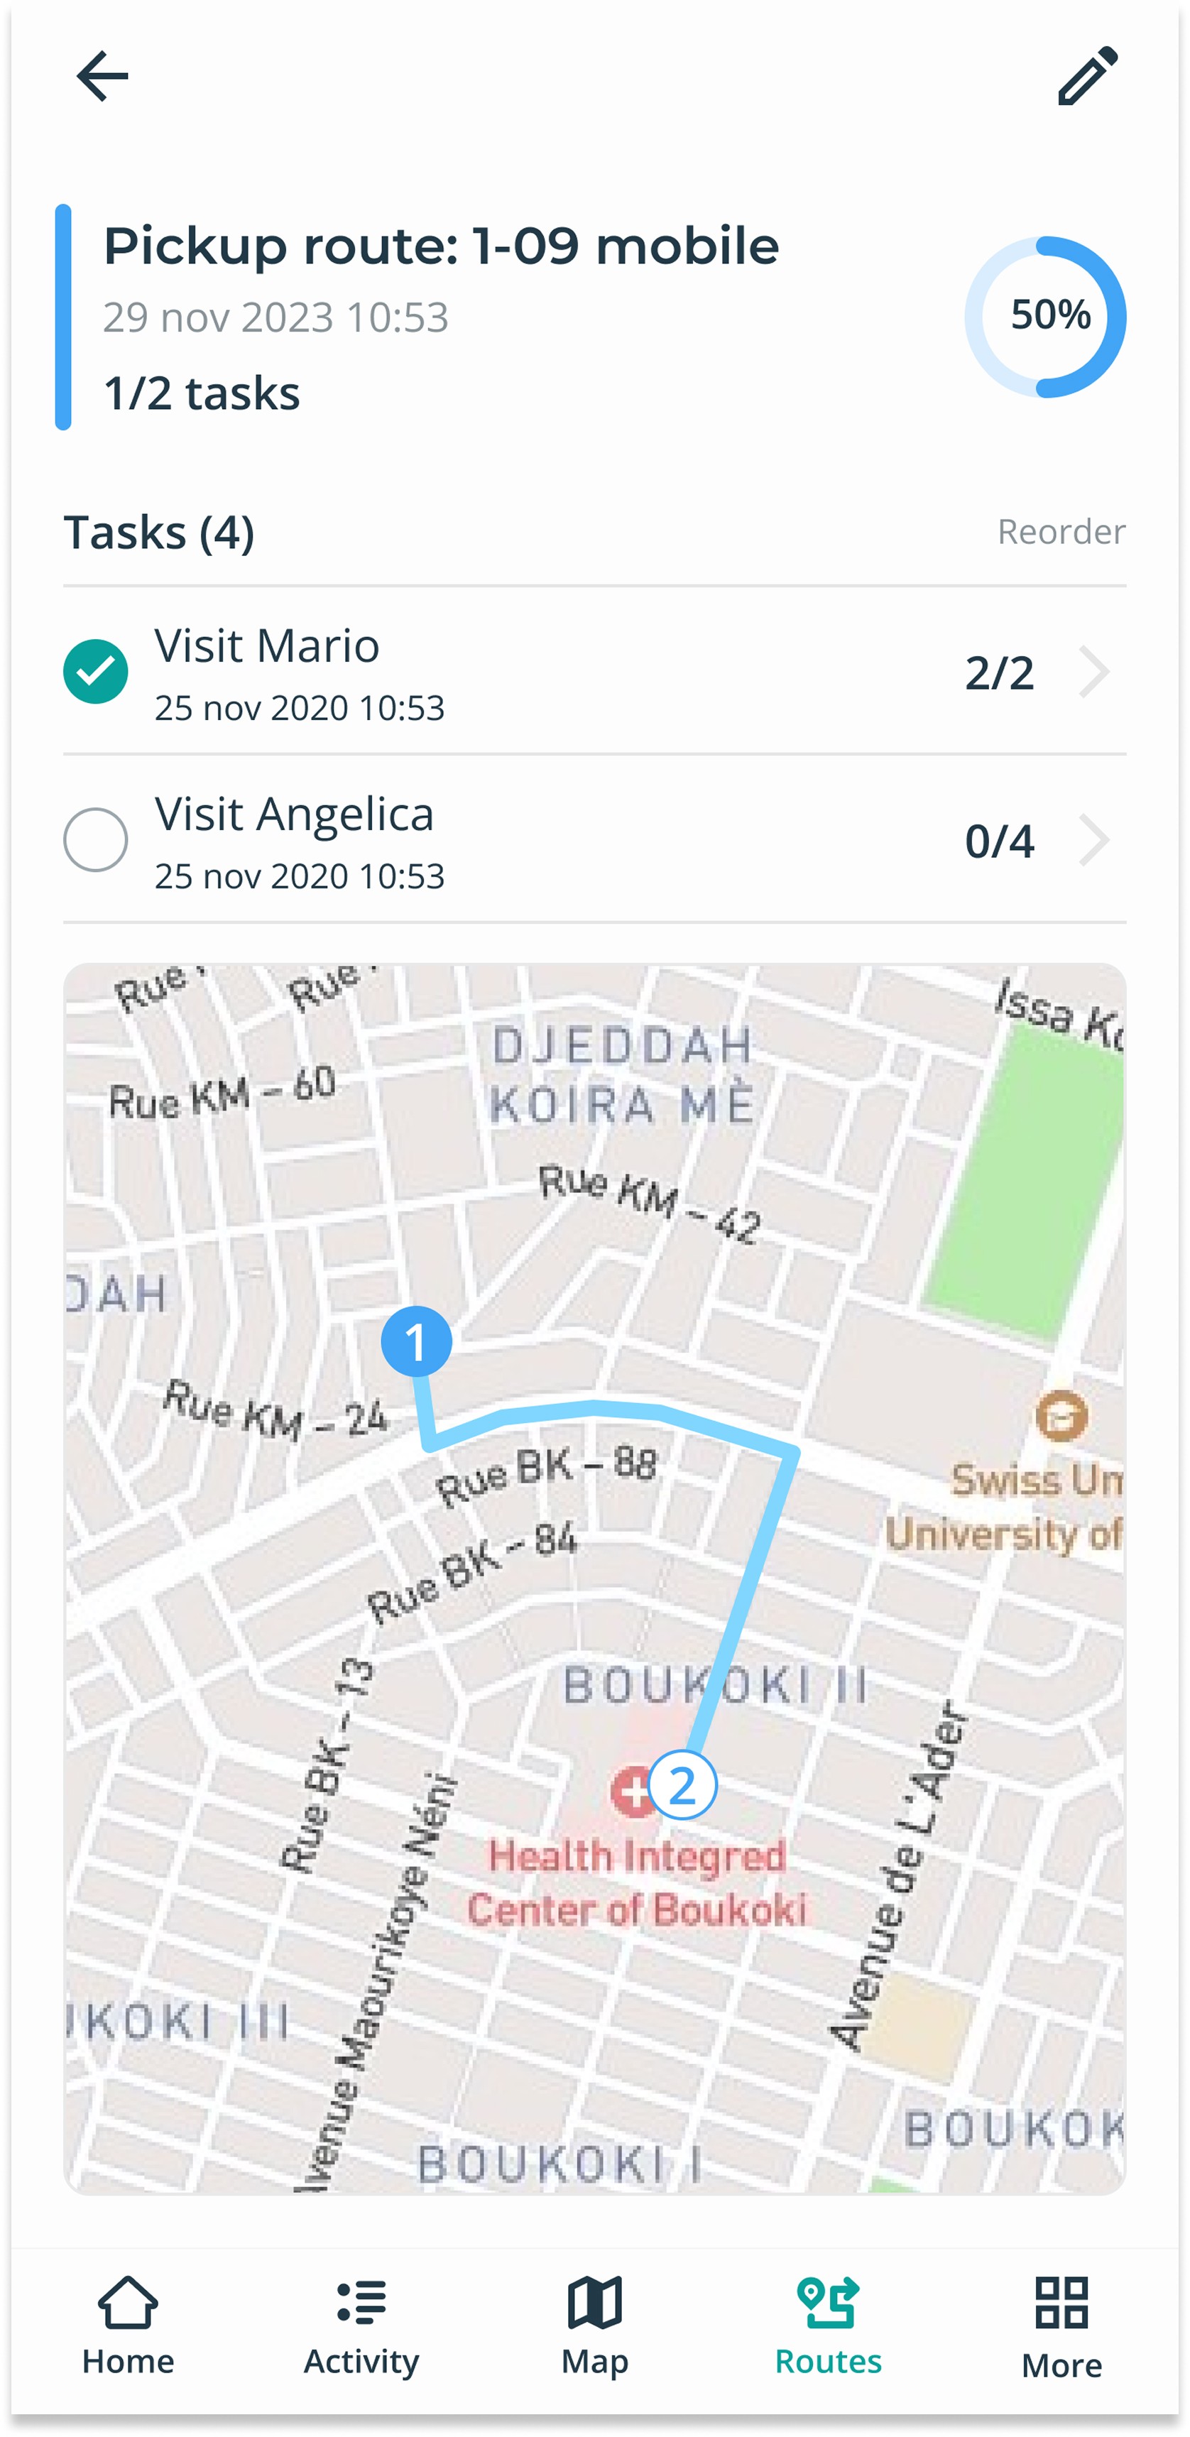Open the Activity list icon
The height and width of the screenshot is (2437, 1190).
[x=361, y=2303]
